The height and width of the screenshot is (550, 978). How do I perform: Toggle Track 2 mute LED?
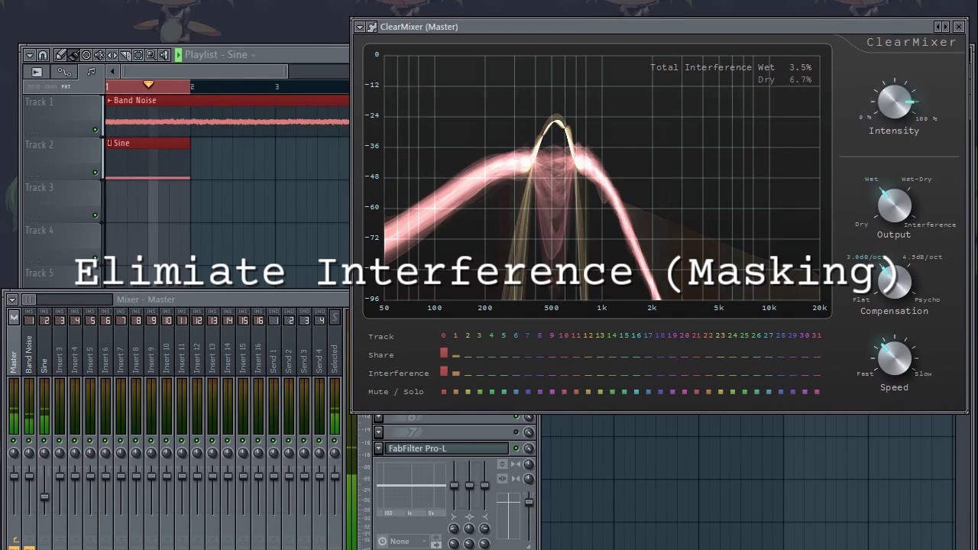(x=96, y=173)
